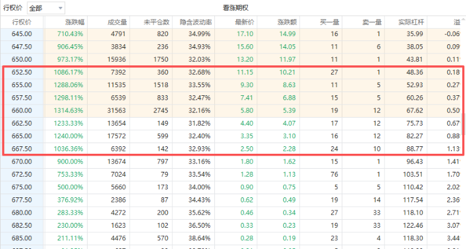Click the 1086.17% change value

(68, 72)
